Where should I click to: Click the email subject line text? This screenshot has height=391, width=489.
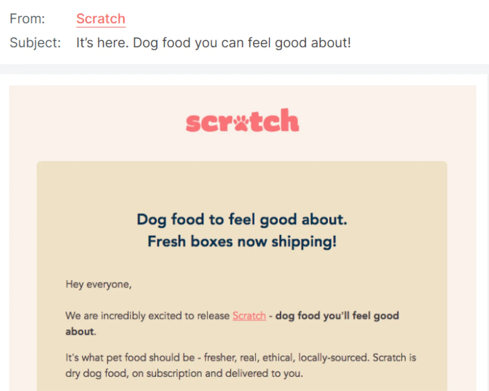pos(213,43)
